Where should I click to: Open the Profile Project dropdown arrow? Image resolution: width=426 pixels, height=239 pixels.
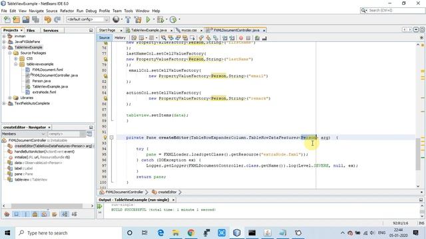(179, 19)
